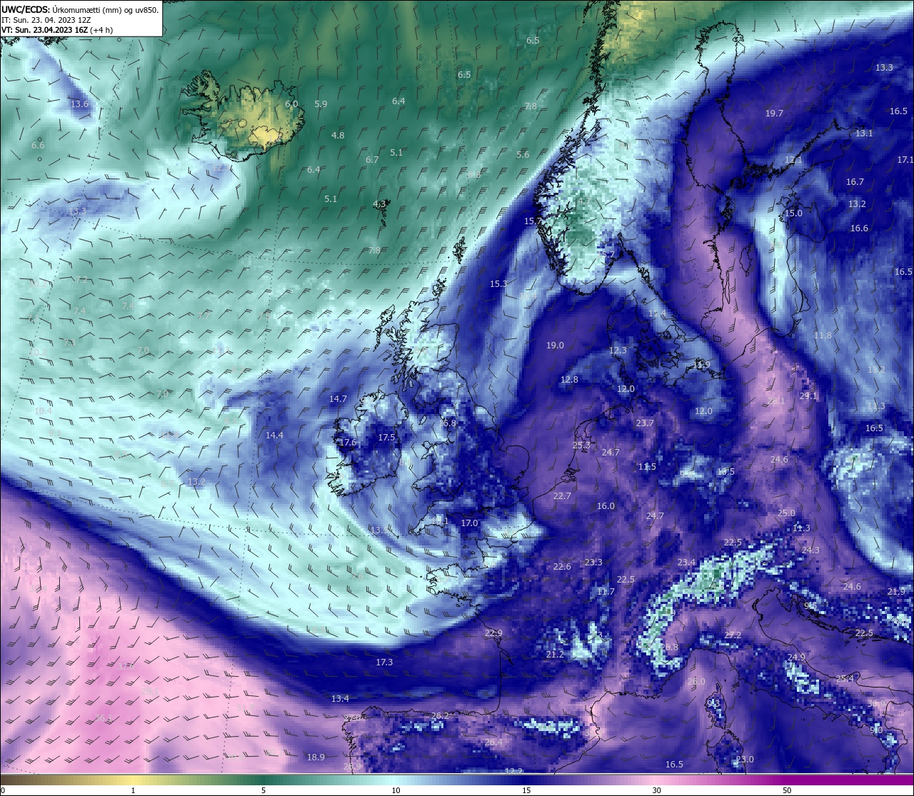This screenshot has width=914, height=796.
Task: Click the 5.9 value east of Iceland
Action: [321, 104]
